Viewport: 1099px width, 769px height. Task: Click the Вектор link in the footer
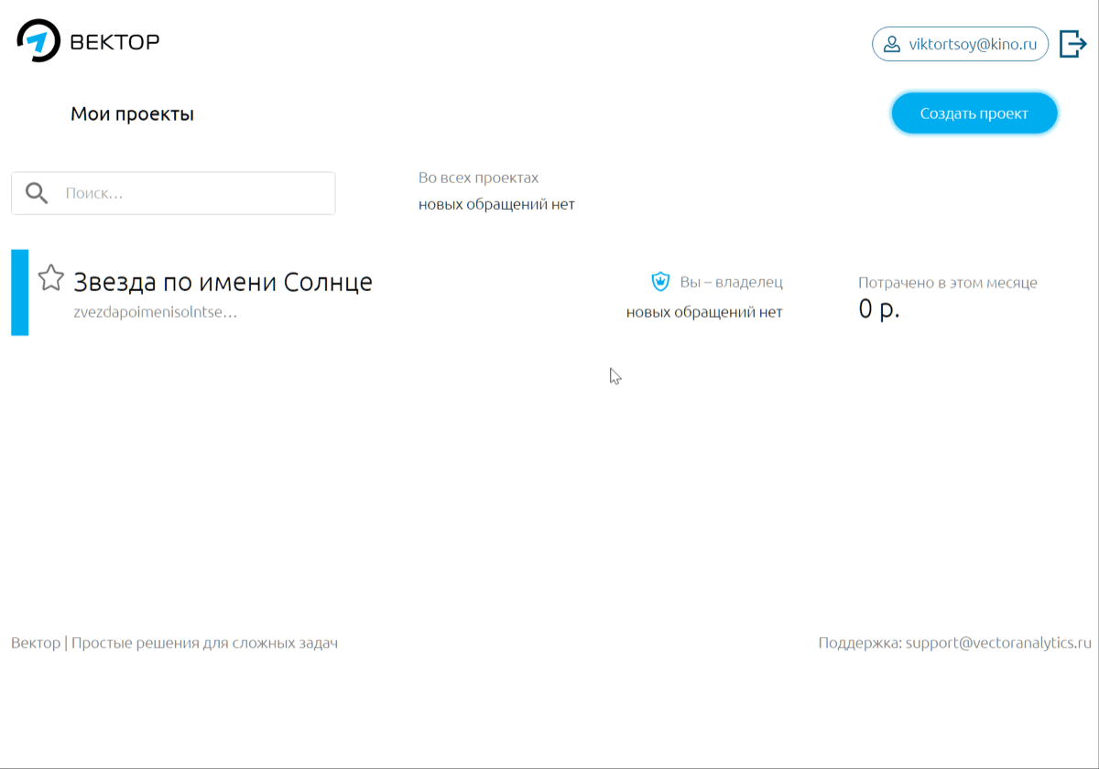click(x=35, y=643)
